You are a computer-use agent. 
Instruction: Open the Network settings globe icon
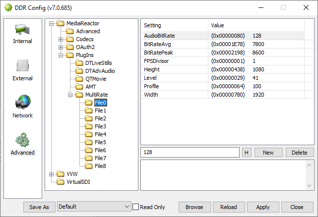click(x=23, y=102)
